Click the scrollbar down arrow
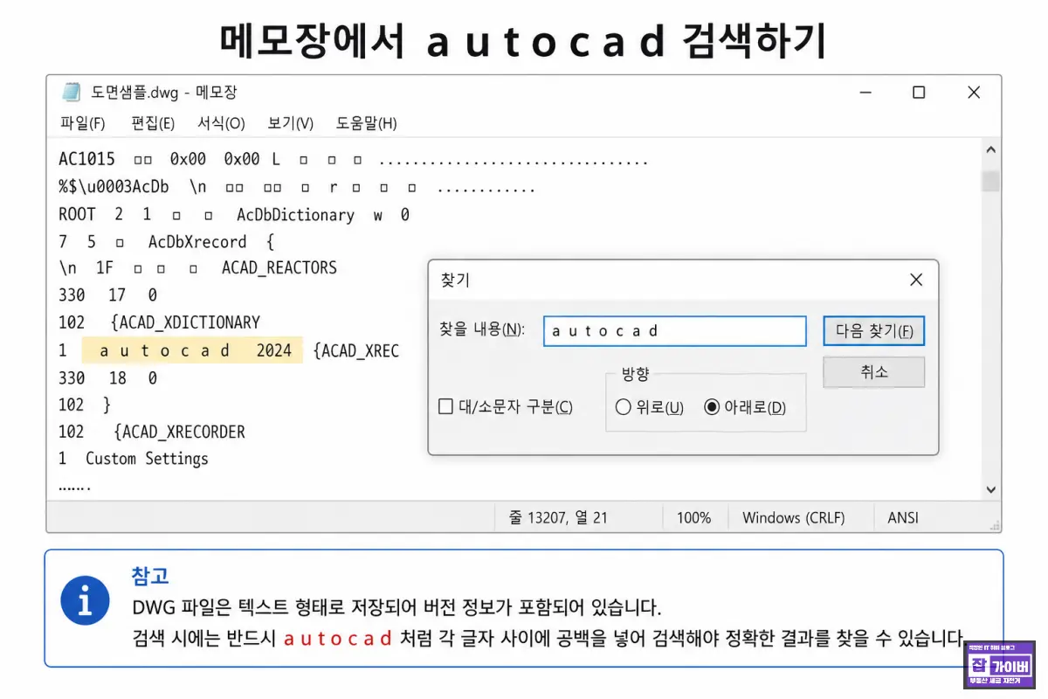Image resolution: width=1048 pixels, height=699 pixels. [x=990, y=490]
